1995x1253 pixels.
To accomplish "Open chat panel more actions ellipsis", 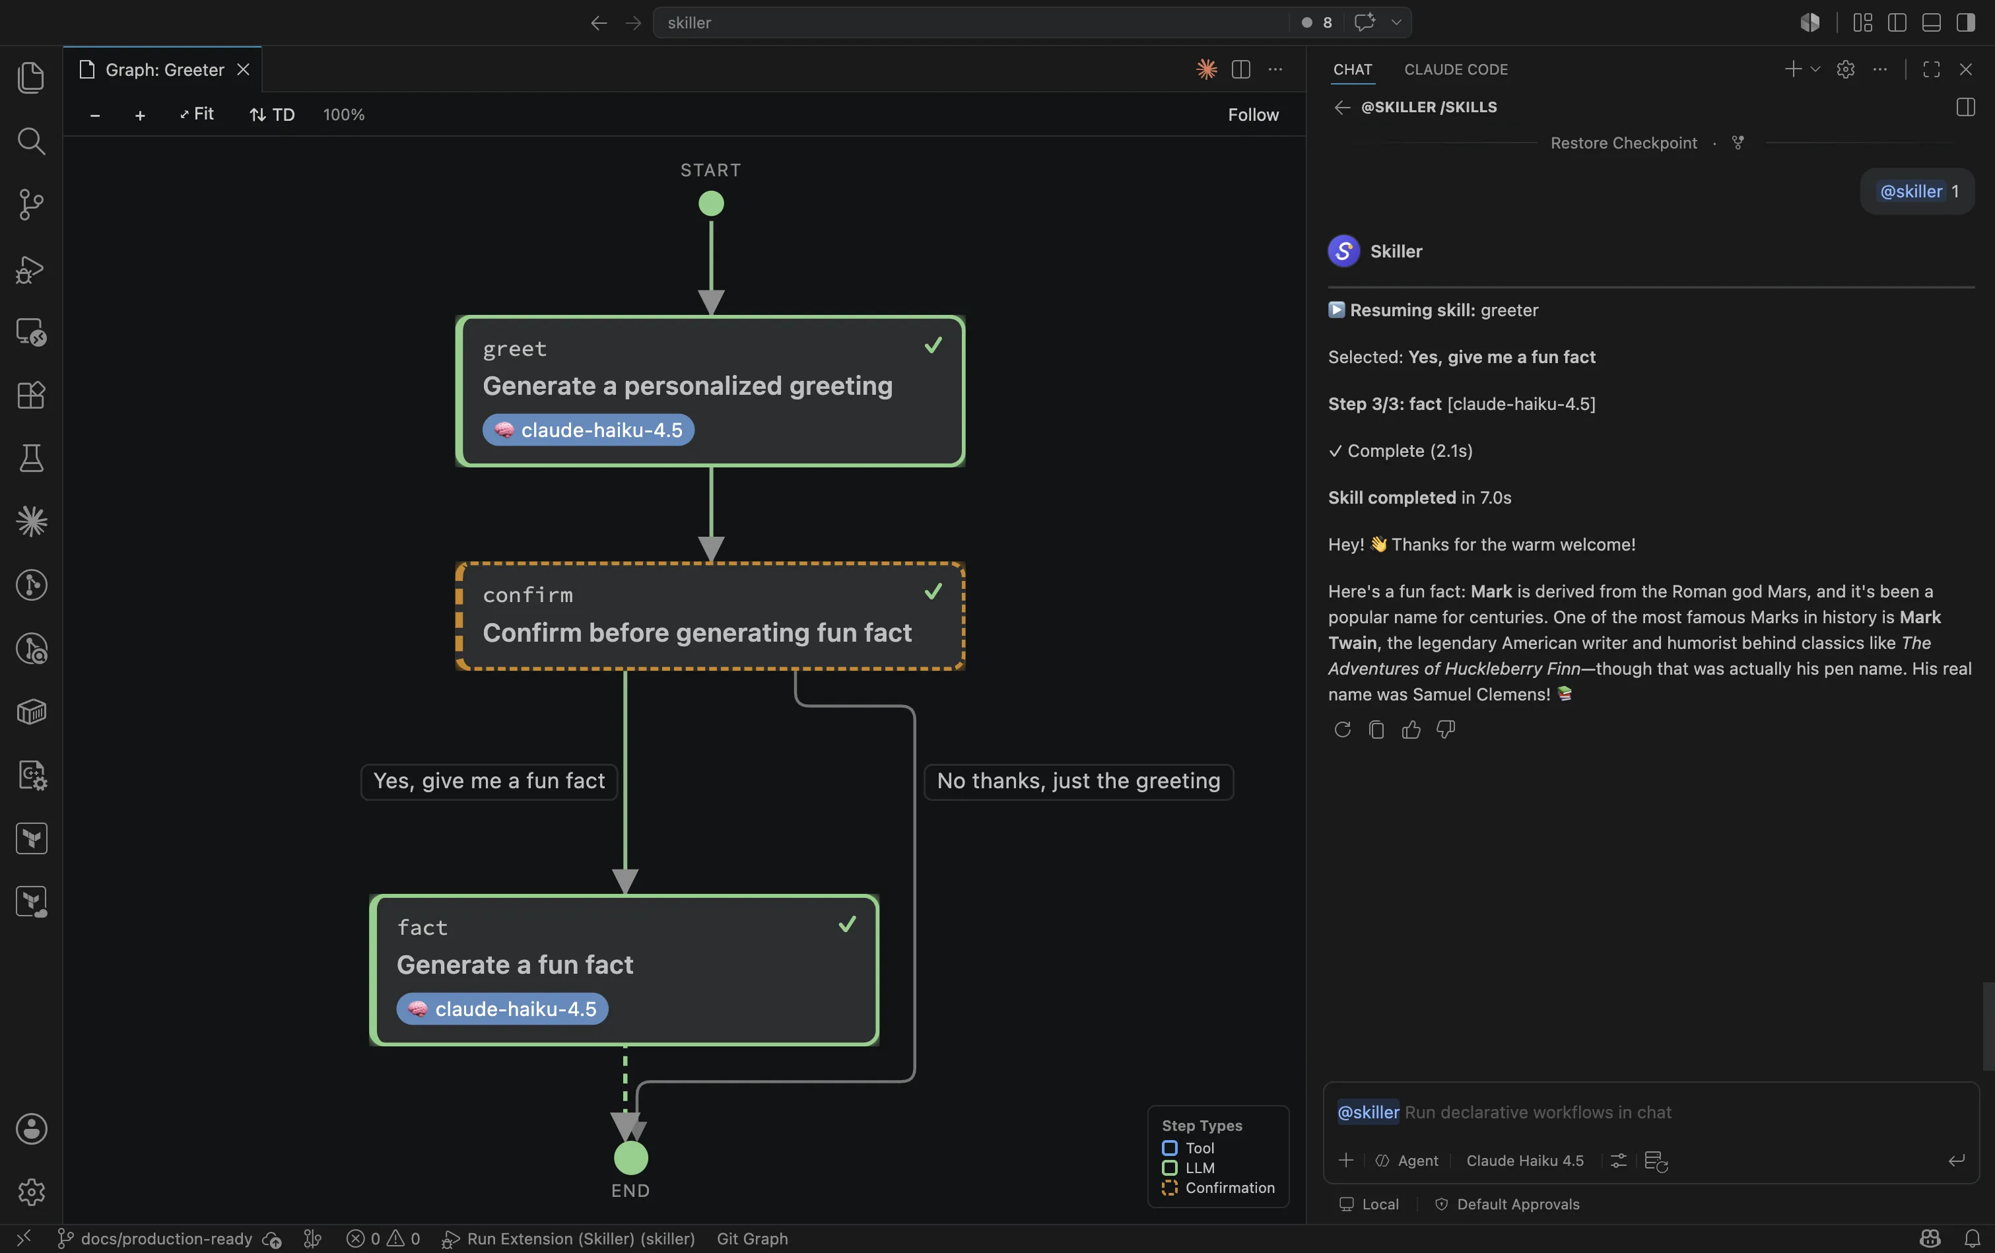I will [x=1880, y=69].
